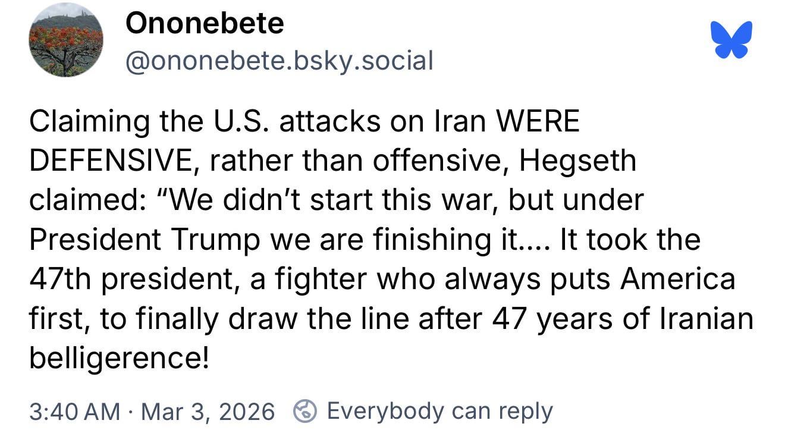Click 'President Trump' in the post text

tap(145, 240)
